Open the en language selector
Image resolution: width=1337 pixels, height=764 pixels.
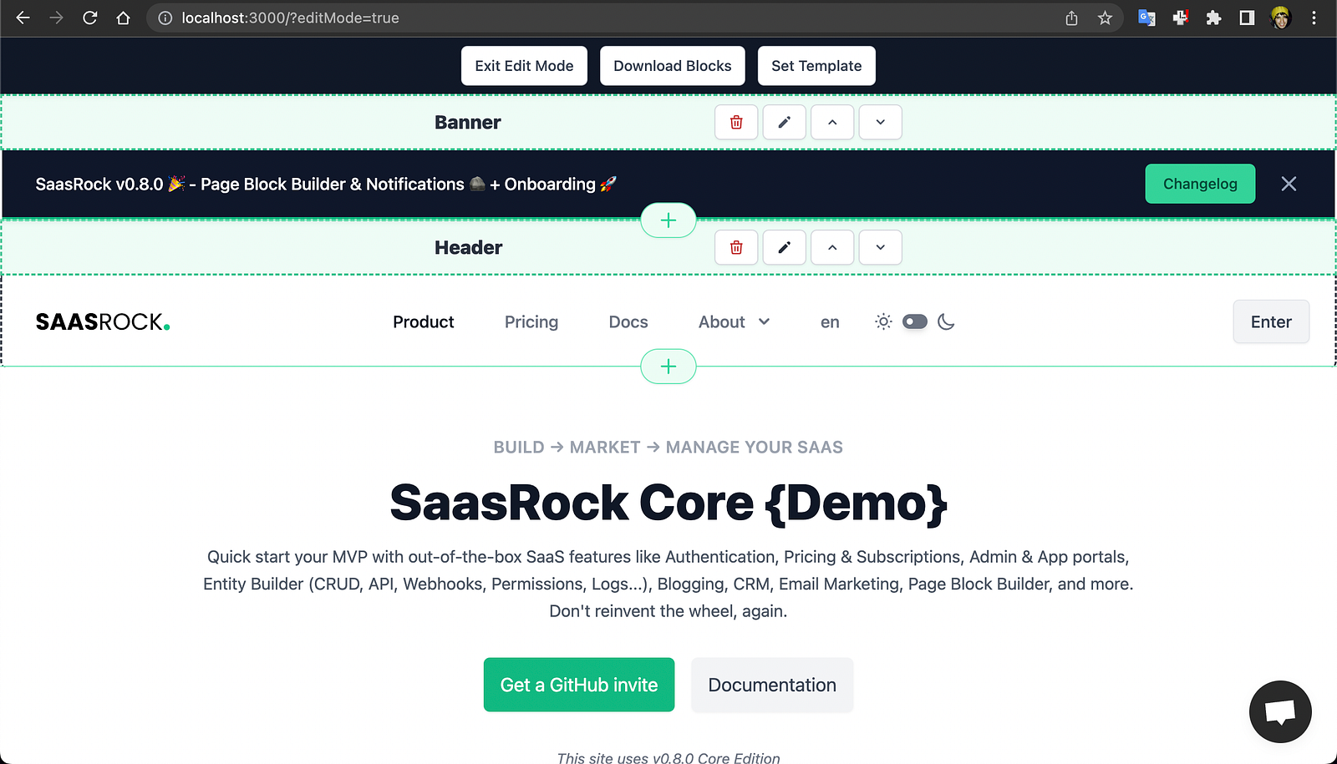coord(830,322)
